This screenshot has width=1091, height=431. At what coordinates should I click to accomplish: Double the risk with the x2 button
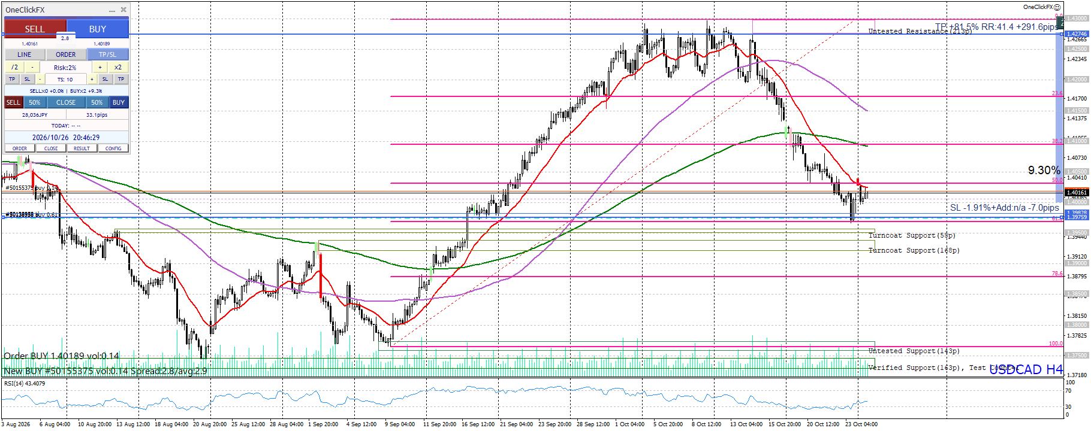(x=118, y=67)
